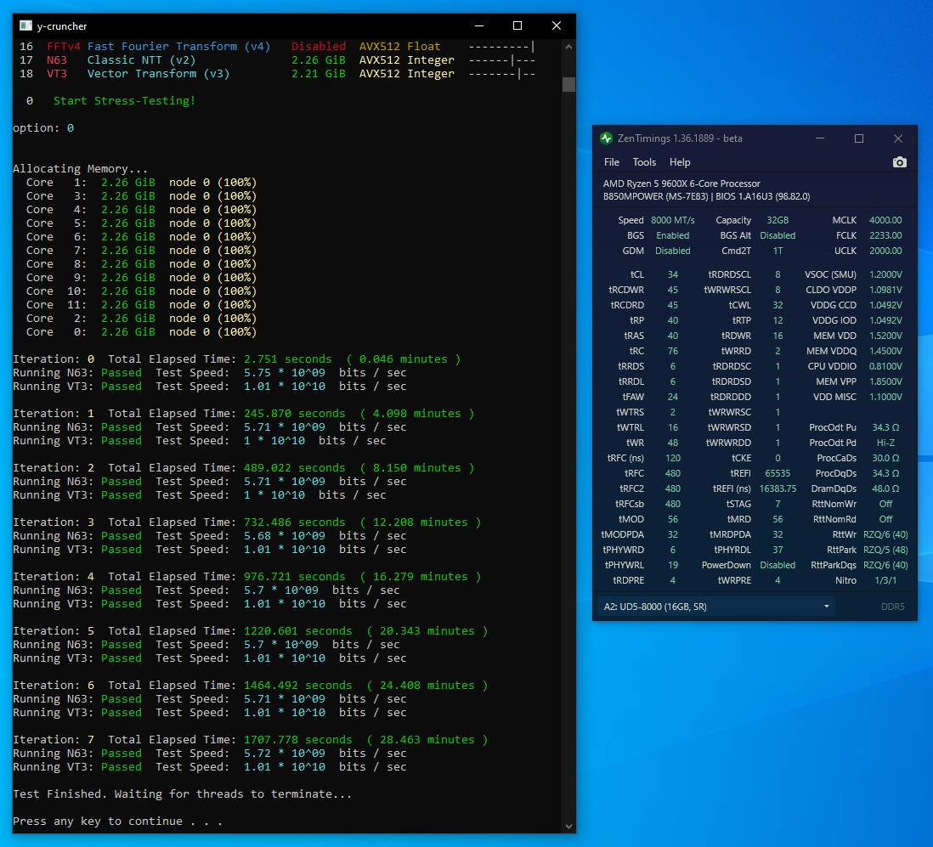This screenshot has height=847, width=933.
Task: Maximize the y-cruncher console window
Action: tap(517, 26)
